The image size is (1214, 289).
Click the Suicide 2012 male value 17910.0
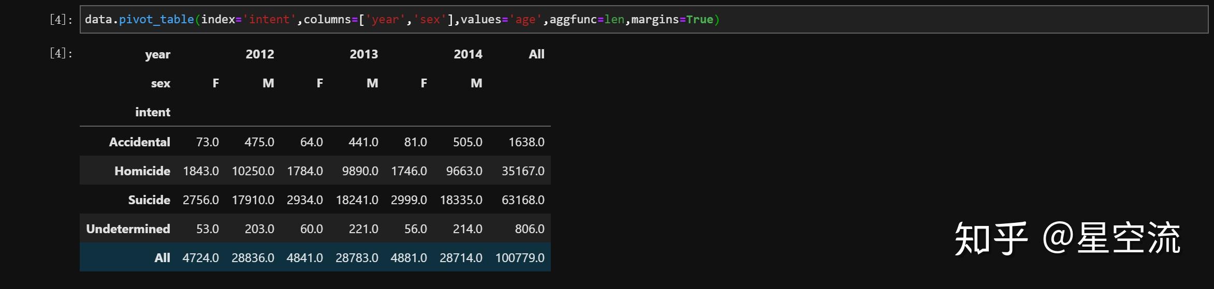253,200
